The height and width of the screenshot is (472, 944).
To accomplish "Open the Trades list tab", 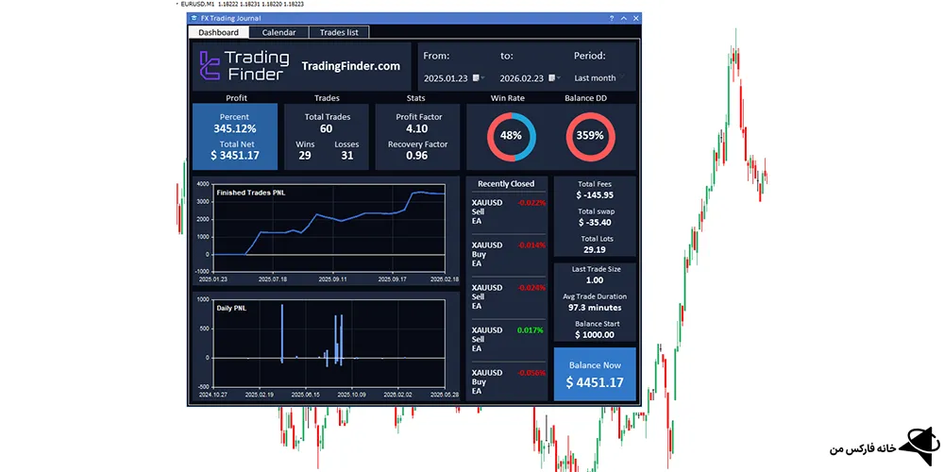I will [338, 32].
